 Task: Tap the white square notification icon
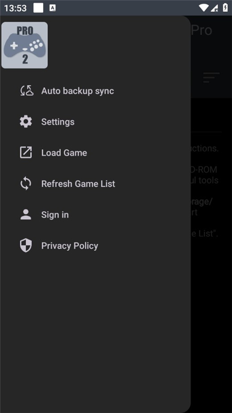(38, 8)
